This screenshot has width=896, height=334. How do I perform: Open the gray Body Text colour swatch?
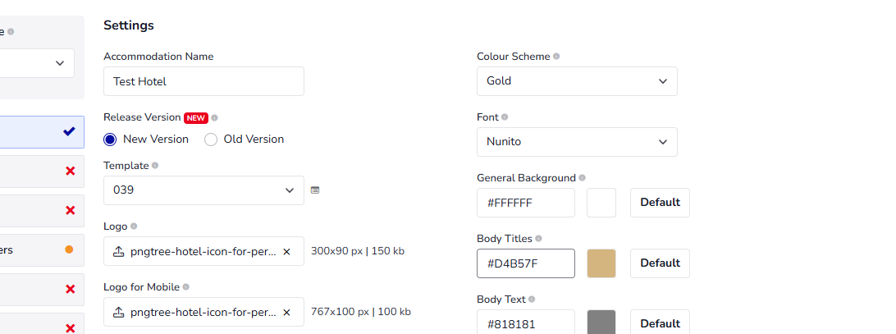pos(601,322)
